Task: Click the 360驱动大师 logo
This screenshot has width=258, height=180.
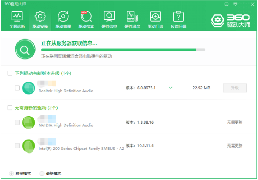Action: pyautogui.click(x=231, y=21)
